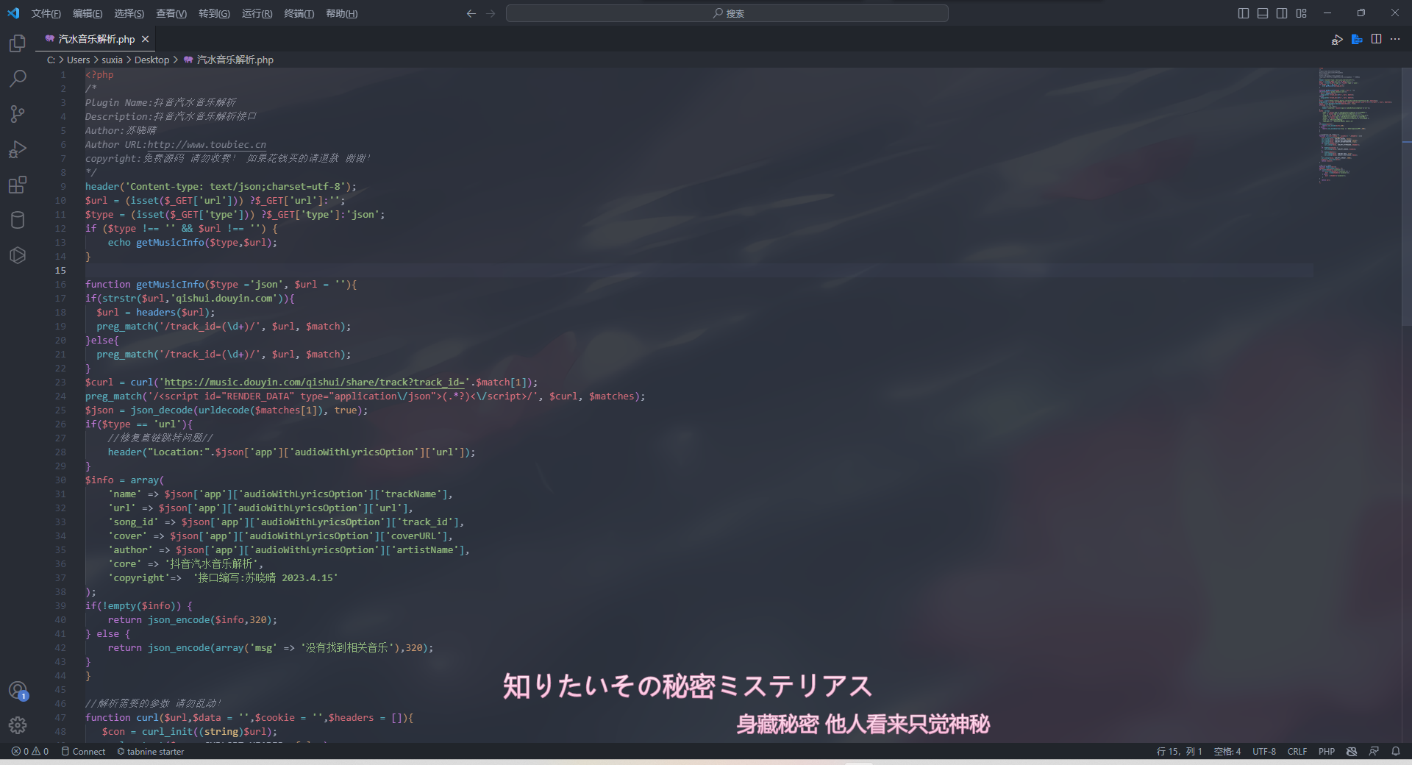The image size is (1412, 765).
Task: Open the Extensions view
Action: [18, 185]
